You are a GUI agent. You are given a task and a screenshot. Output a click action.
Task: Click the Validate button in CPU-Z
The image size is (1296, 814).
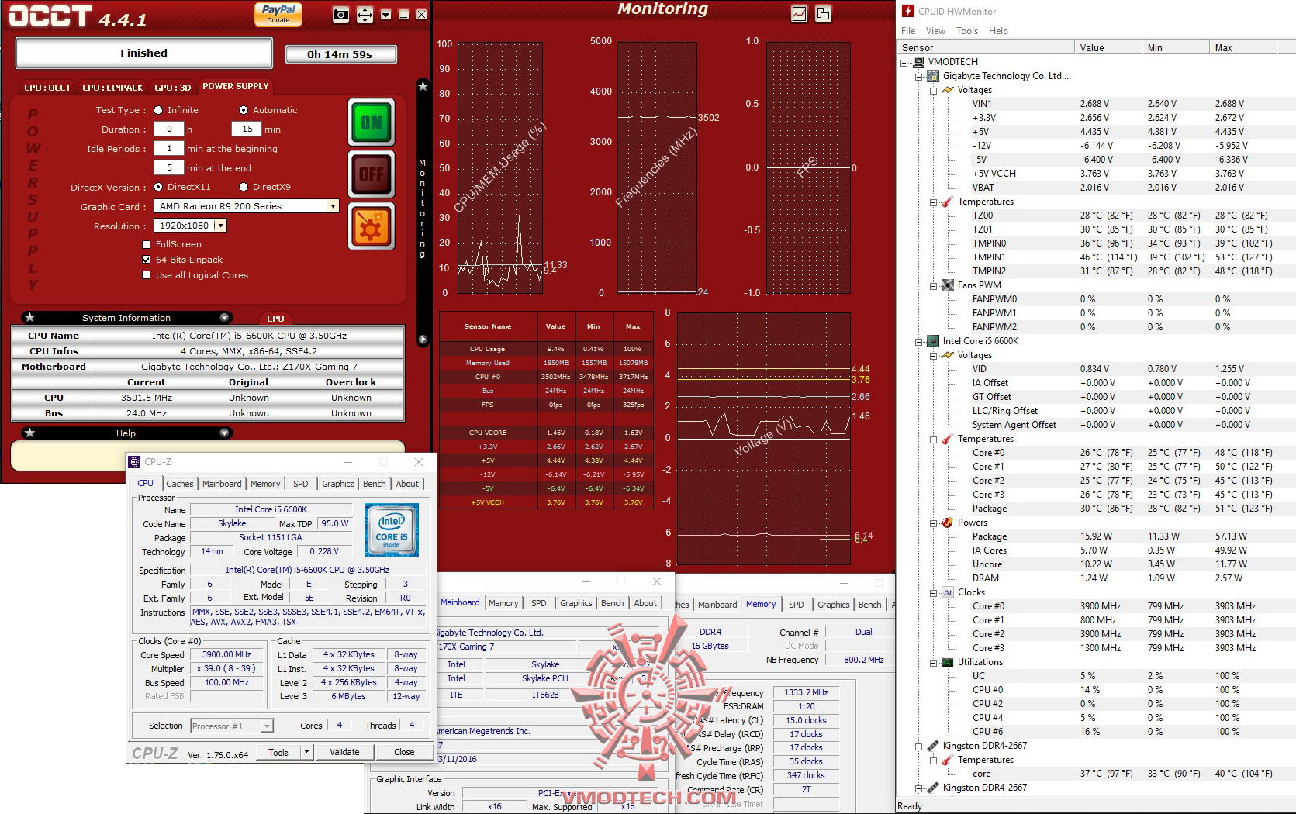click(344, 752)
